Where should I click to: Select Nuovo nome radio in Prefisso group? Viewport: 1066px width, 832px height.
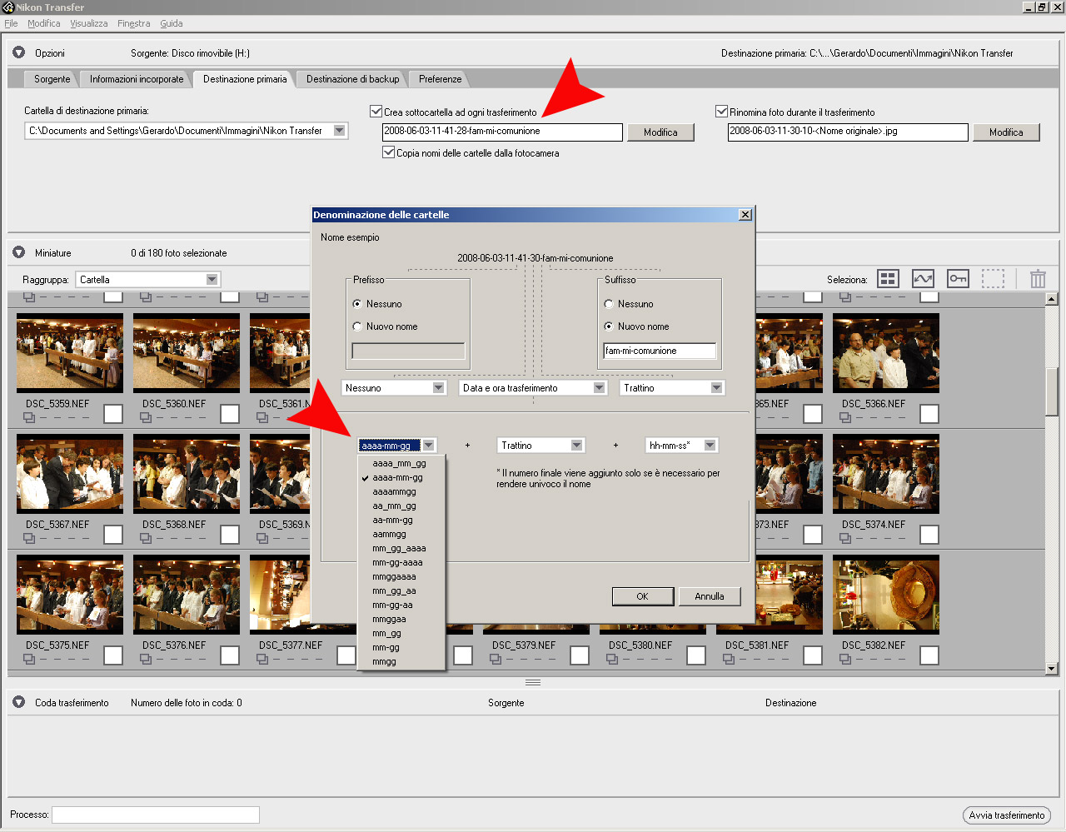pos(357,326)
